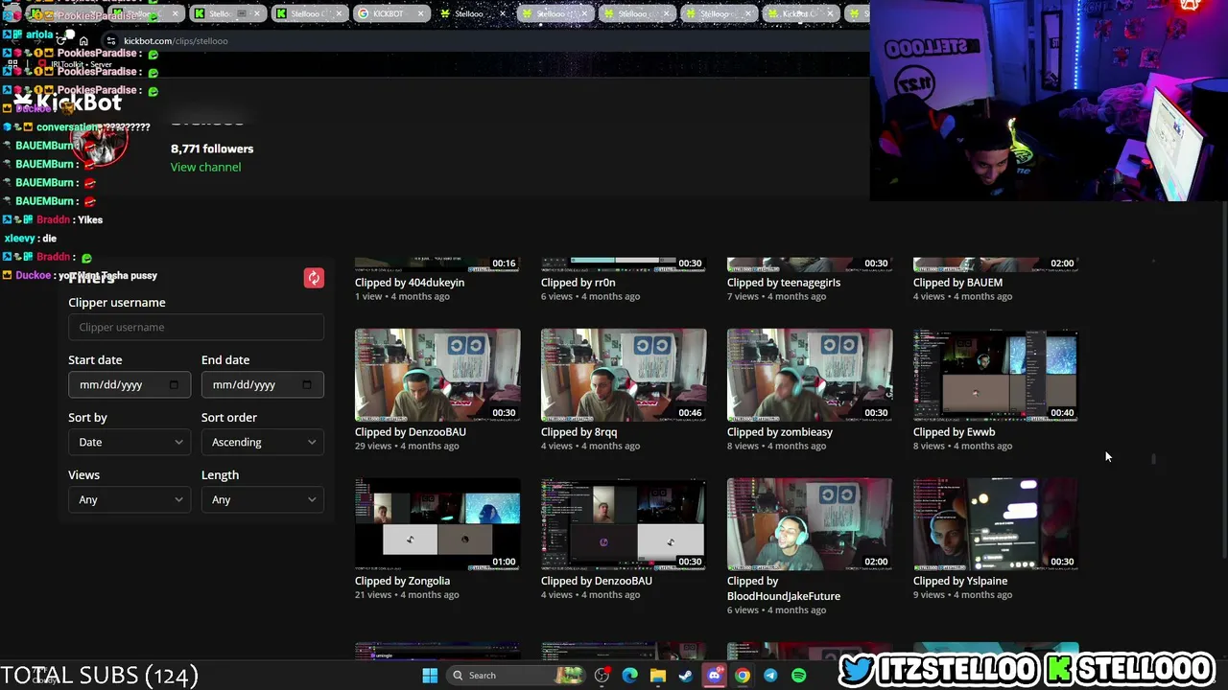The height and width of the screenshot is (690, 1228).
Task: Open the Length filter dropdown
Action: click(263, 500)
